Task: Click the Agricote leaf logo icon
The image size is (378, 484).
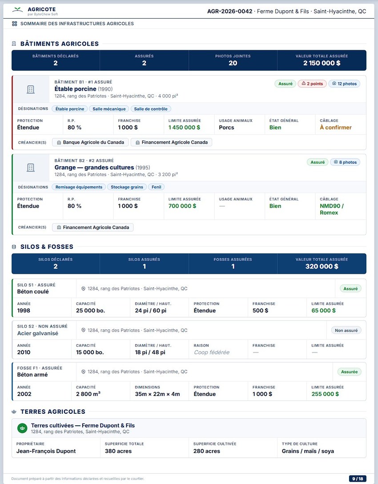Action: pyautogui.click(x=18, y=10)
